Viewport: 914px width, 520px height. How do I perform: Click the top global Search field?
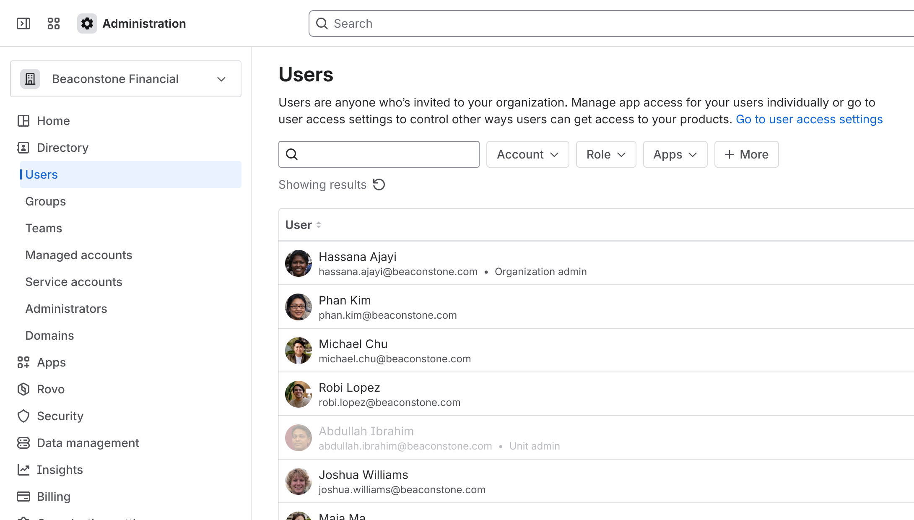[611, 23]
